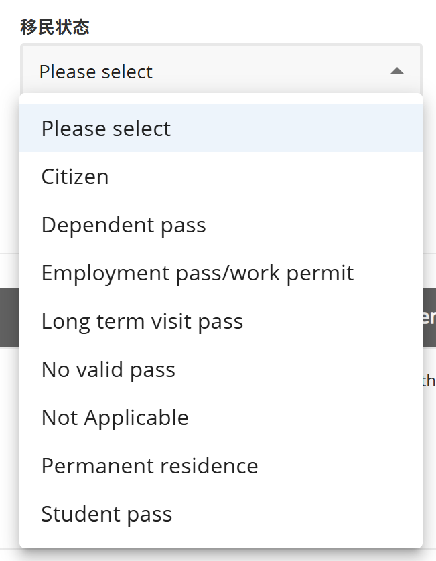Select the Not Applicable entry
This screenshot has height=561, width=436.
(x=115, y=417)
